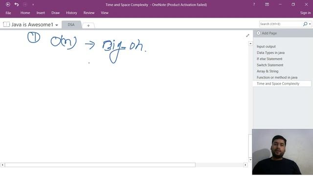Click the Redo icon in title bar

pyautogui.click(x=25, y=4)
